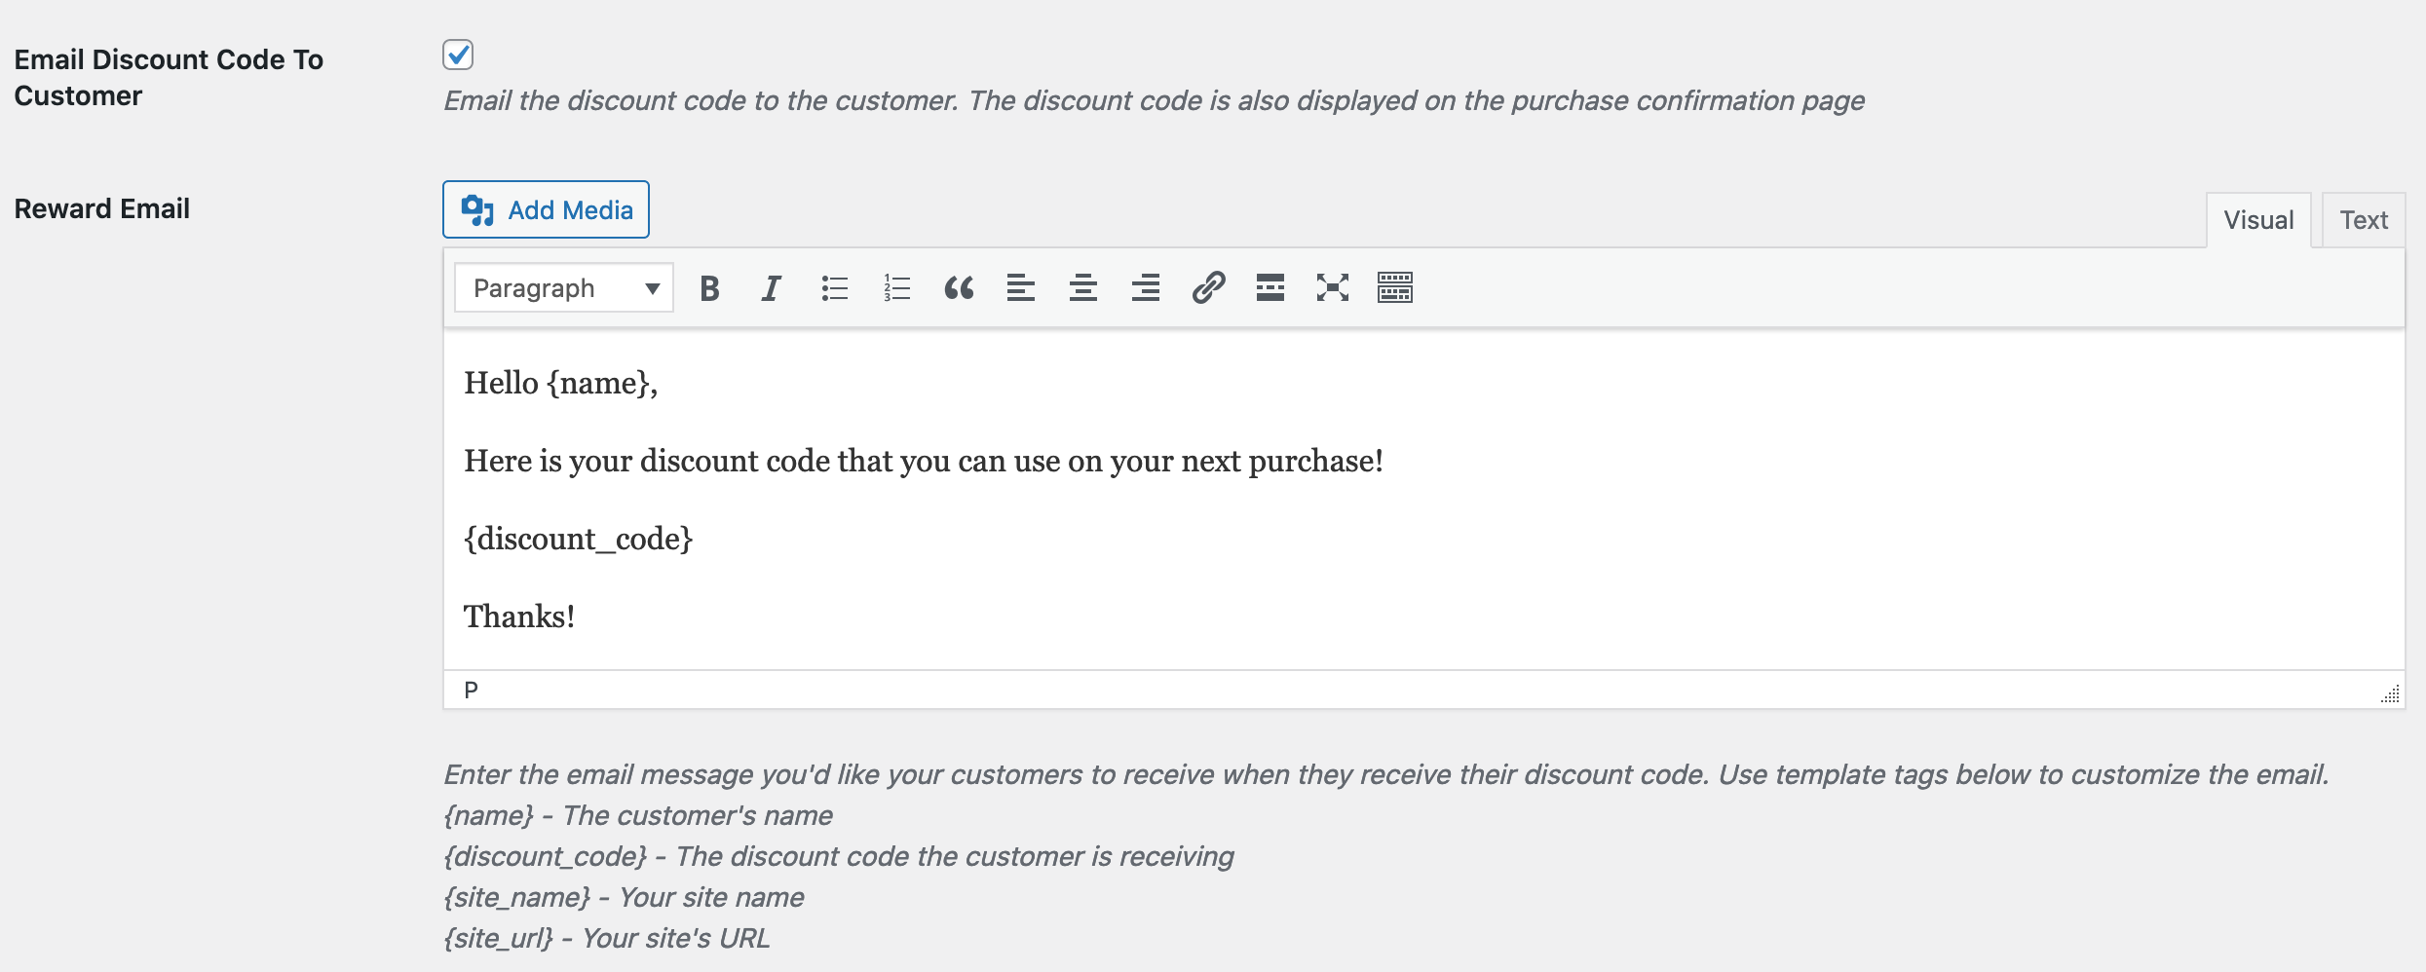Open the Paragraph format dropdown
The image size is (2426, 972).
click(564, 288)
